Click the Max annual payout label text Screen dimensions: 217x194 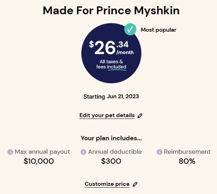(x=42, y=152)
